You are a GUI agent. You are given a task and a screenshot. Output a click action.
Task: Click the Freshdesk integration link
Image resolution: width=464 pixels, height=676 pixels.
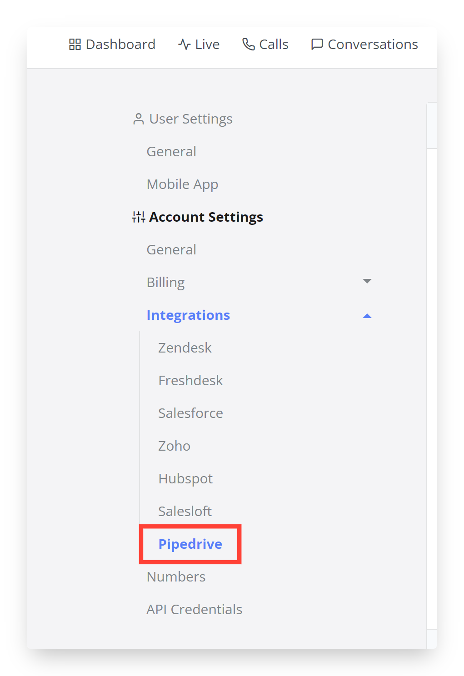coord(190,380)
